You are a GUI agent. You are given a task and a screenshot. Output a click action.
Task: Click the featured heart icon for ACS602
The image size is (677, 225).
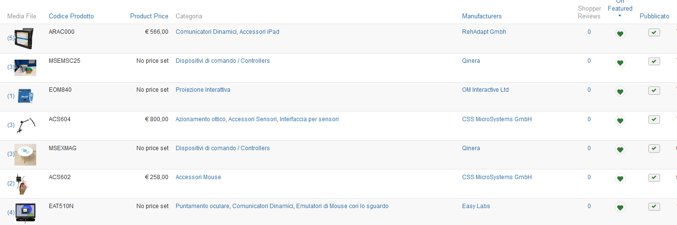pos(620,179)
